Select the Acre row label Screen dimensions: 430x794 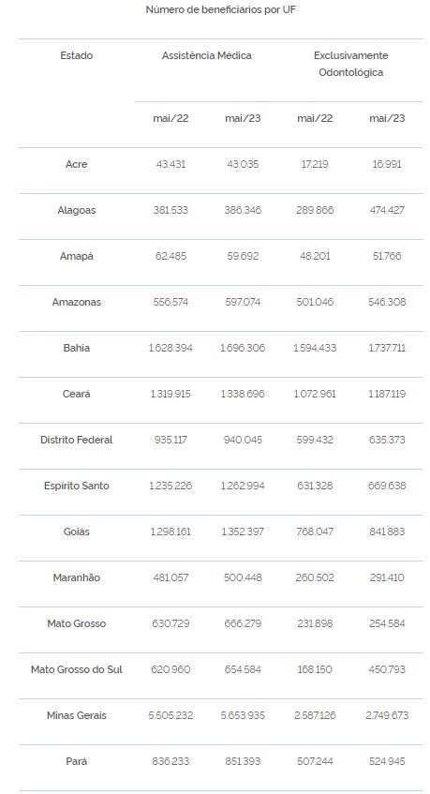click(77, 165)
